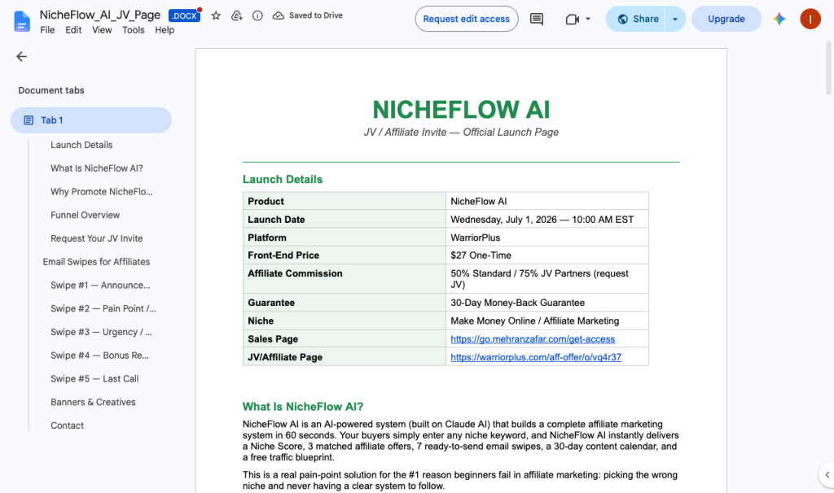This screenshot has width=834, height=493.
Task: Star the NicheFlow_AI_JV_Page document
Action: [x=215, y=15]
